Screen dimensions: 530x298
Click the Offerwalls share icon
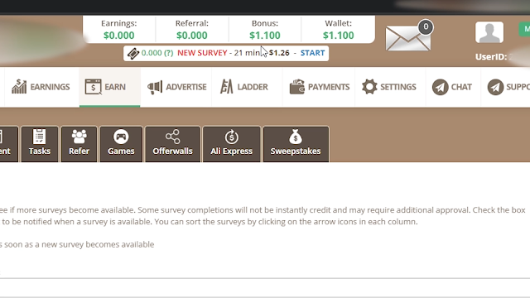coord(173,137)
